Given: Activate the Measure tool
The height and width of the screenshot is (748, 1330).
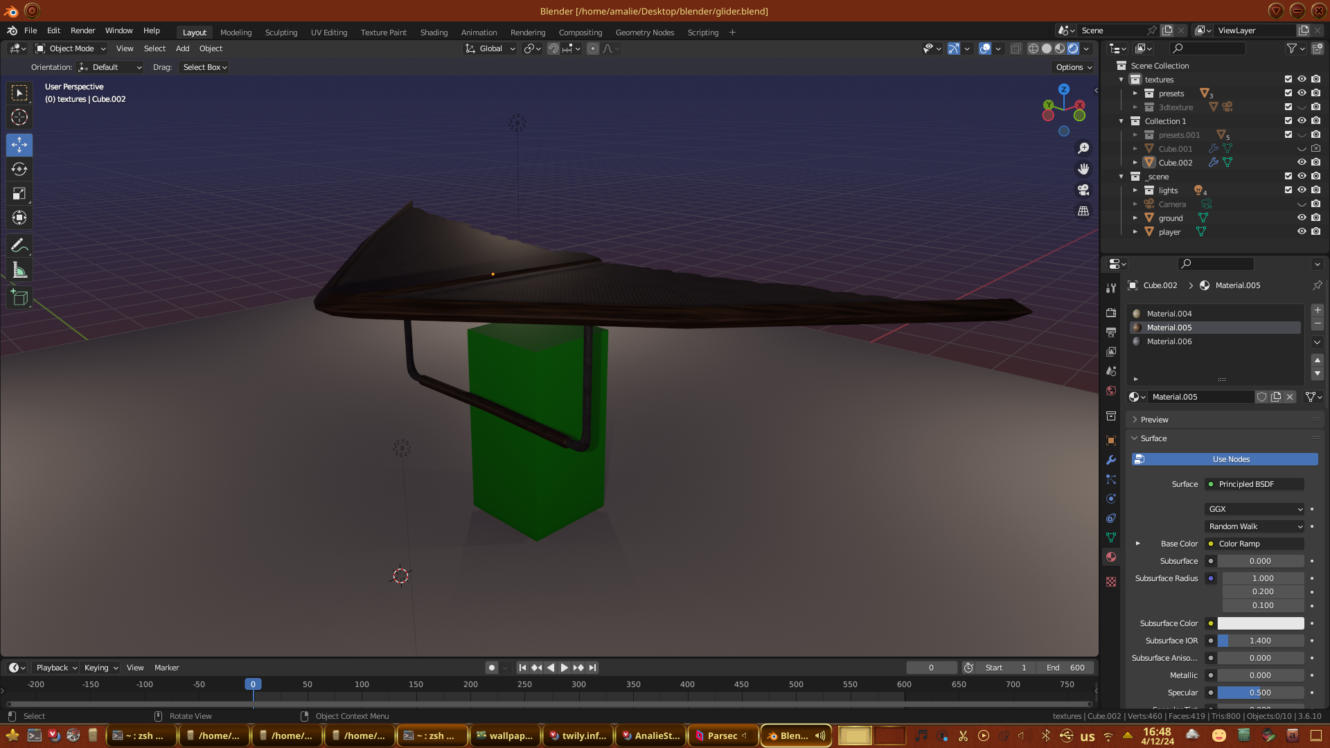Looking at the screenshot, I should pos(19,271).
